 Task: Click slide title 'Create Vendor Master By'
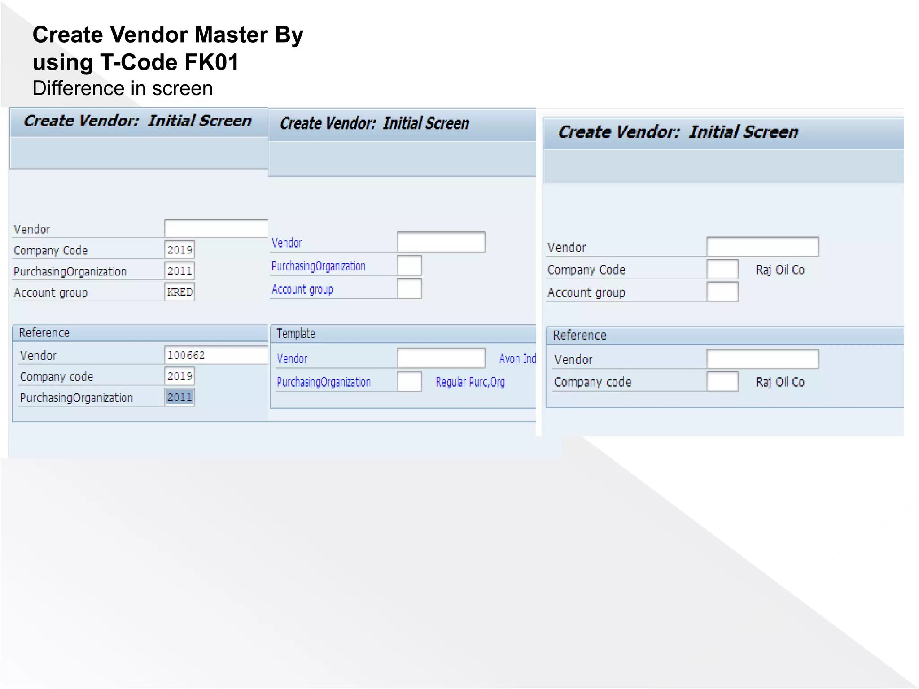click(x=168, y=35)
